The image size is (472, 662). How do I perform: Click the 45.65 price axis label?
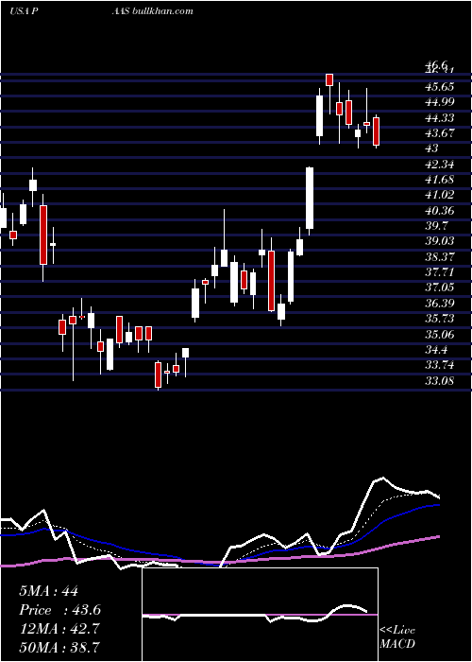(x=440, y=87)
